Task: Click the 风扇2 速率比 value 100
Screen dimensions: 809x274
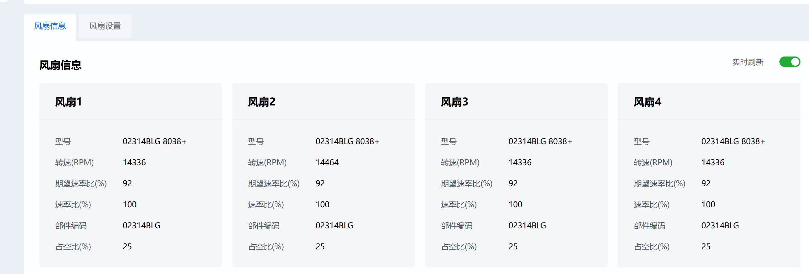Action: click(322, 204)
